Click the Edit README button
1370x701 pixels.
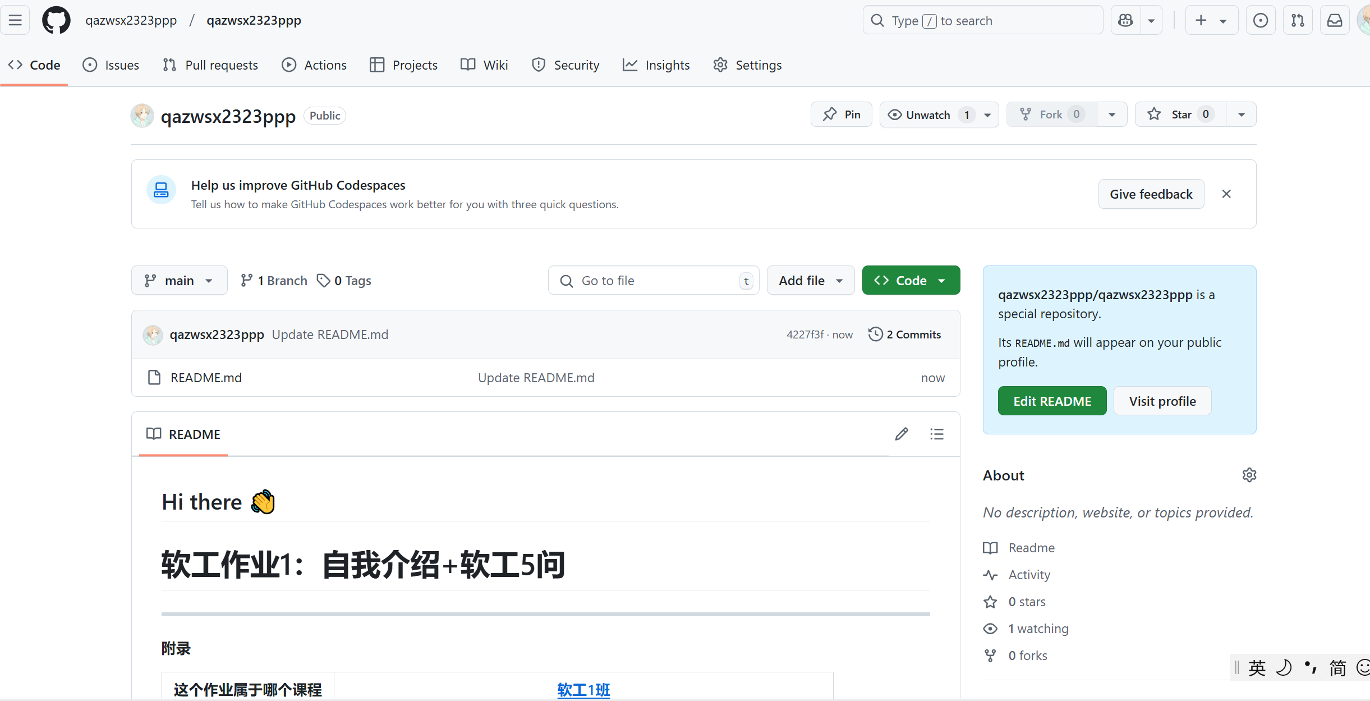point(1052,401)
